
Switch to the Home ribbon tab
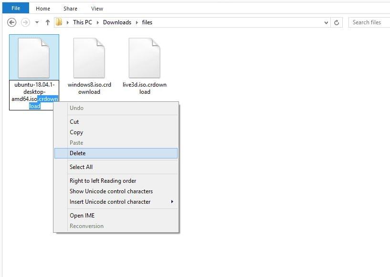click(x=42, y=8)
